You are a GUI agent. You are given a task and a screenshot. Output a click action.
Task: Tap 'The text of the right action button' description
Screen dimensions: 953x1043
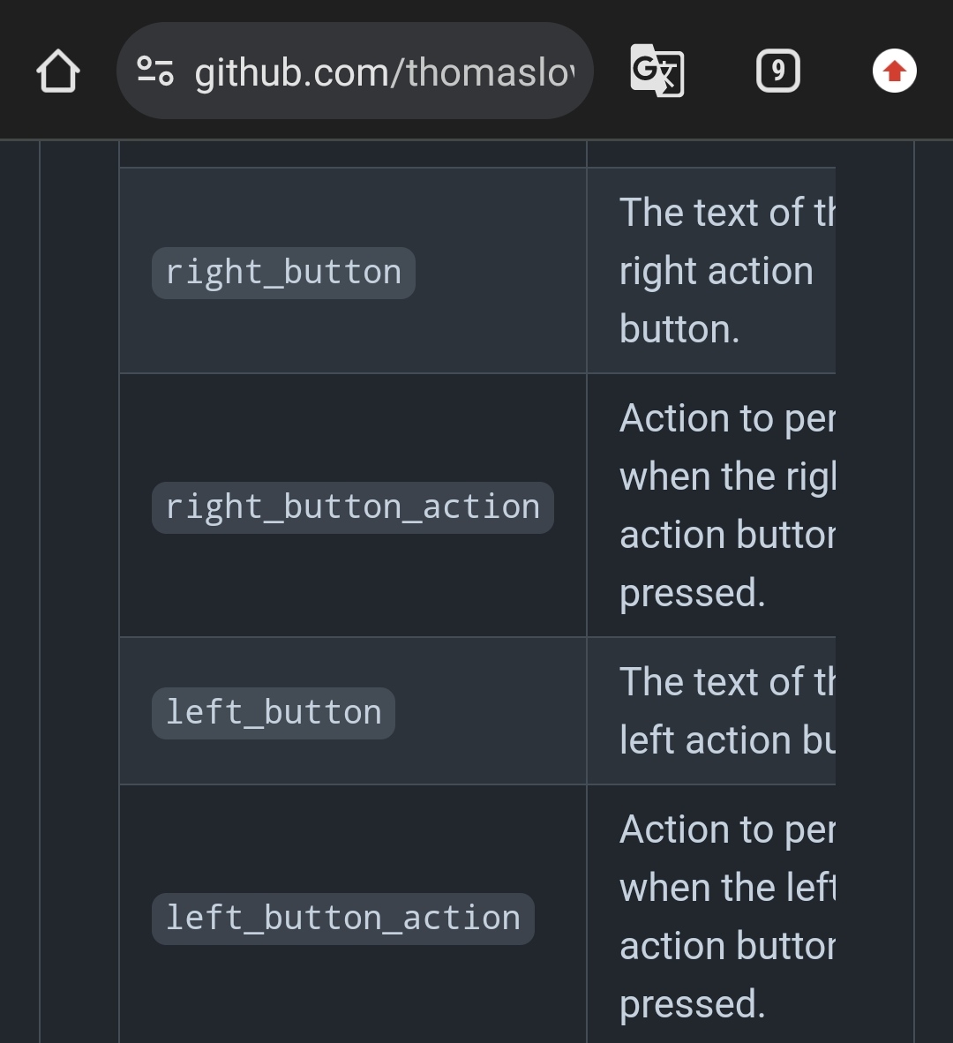coord(727,271)
